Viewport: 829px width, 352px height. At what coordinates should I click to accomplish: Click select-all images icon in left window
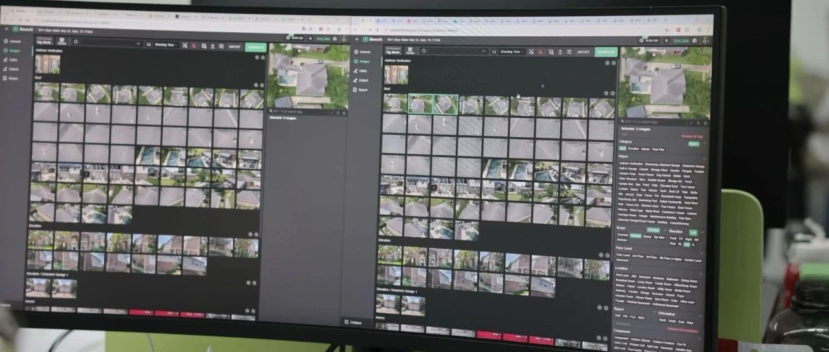pyautogui.click(x=185, y=45)
